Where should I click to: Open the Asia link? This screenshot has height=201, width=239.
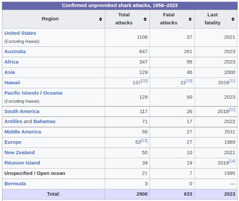[x=10, y=72]
